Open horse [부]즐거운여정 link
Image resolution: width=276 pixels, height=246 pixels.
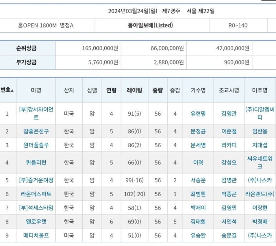pyautogui.click(x=36, y=180)
